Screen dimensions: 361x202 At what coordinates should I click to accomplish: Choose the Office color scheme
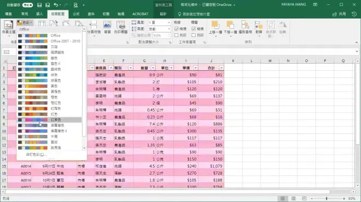pos(49,35)
